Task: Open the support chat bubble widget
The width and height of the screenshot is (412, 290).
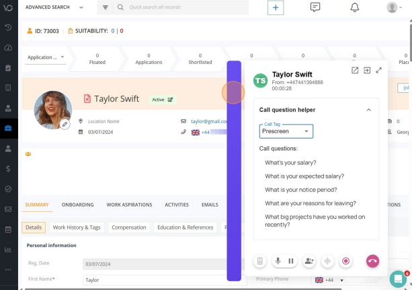Action: 398,279
